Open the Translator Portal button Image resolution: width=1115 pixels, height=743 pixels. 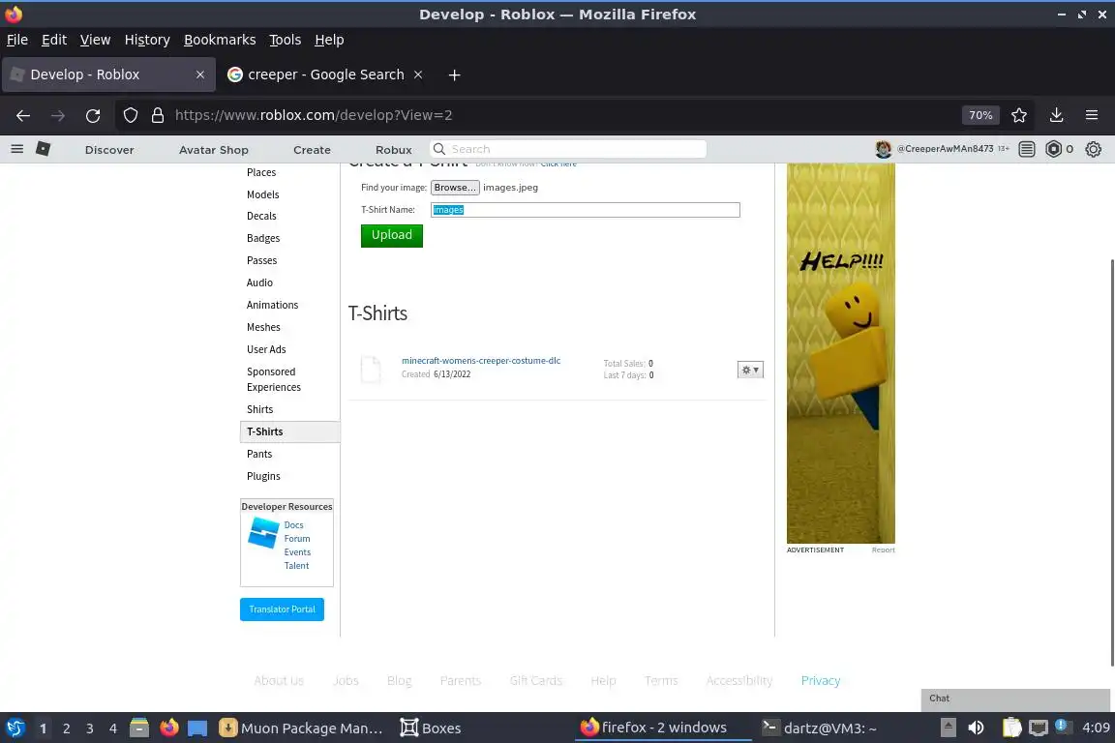pos(283,609)
